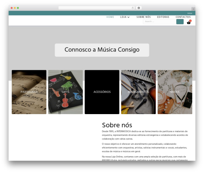Click the paragraph beginning 'Na nossa Loja Online'
Screen dimensions: 204x173
(x=145, y=158)
